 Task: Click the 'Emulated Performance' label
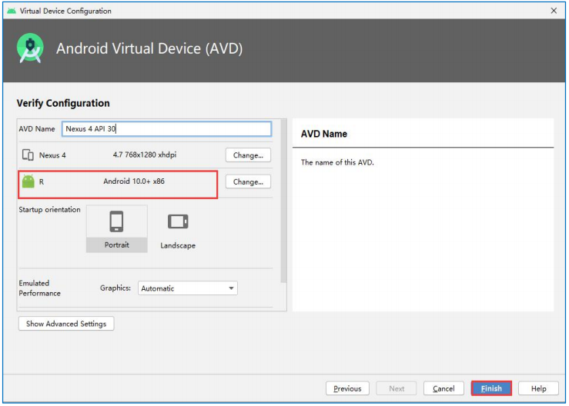(x=39, y=288)
